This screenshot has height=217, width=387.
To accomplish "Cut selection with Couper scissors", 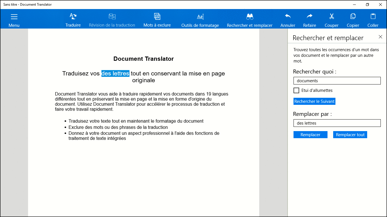I will [x=331, y=17].
